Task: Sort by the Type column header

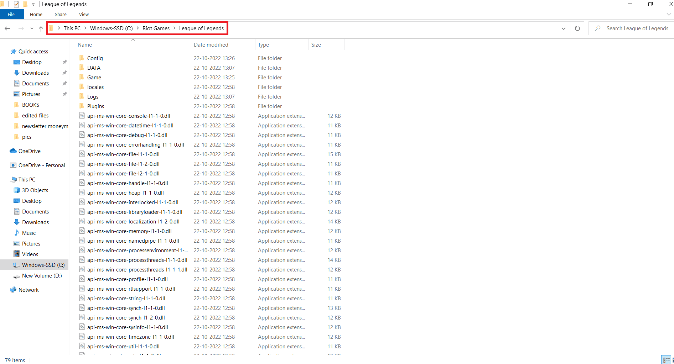Action: tap(263, 45)
